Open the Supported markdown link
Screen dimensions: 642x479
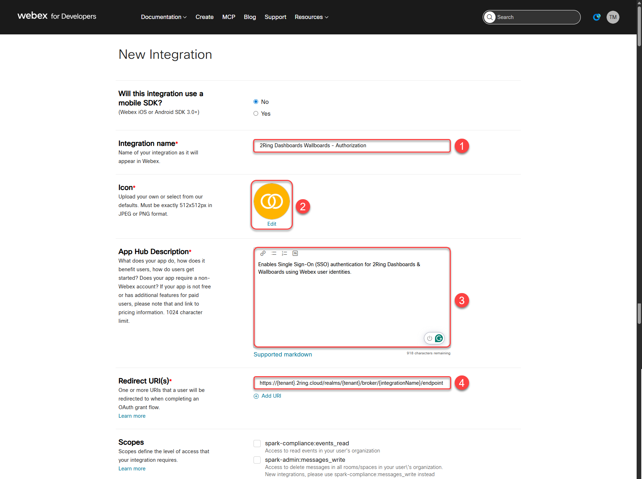(x=283, y=354)
